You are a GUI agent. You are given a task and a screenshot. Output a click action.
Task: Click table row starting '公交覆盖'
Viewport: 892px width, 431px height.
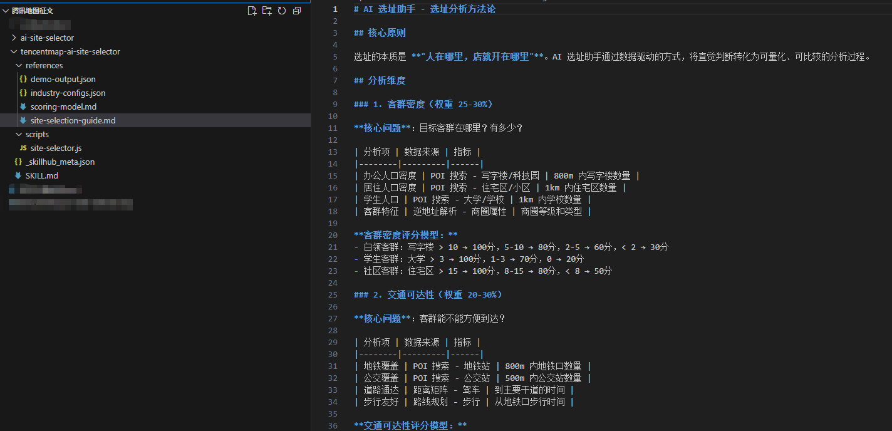pos(472,378)
